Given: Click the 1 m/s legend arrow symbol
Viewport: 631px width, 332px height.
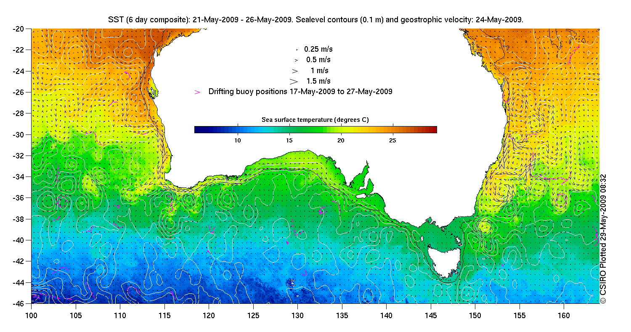Looking at the screenshot, I should (295, 71).
